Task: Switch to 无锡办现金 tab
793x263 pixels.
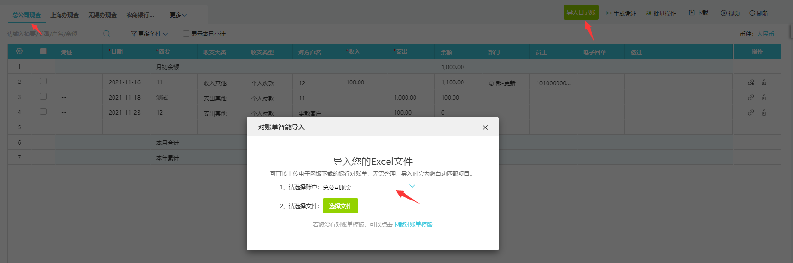Action: [103, 15]
